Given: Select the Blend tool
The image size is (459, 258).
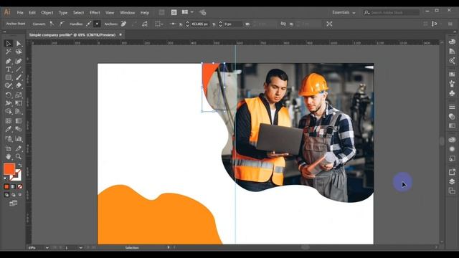Looking at the screenshot, I should pyautogui.click(x=19, y=129).
